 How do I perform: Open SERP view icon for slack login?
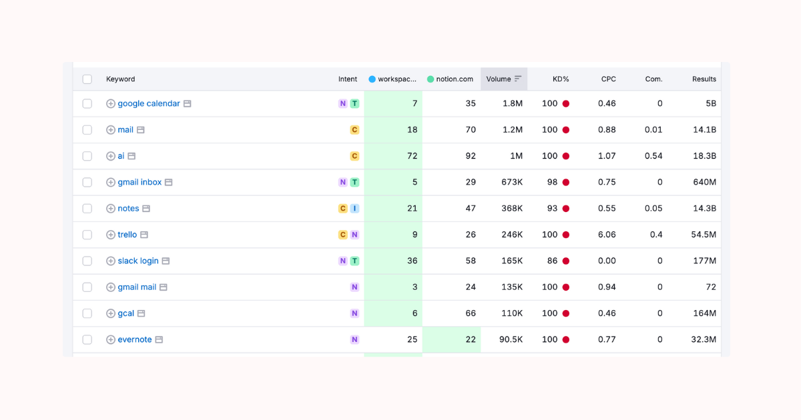pos(166,261)
